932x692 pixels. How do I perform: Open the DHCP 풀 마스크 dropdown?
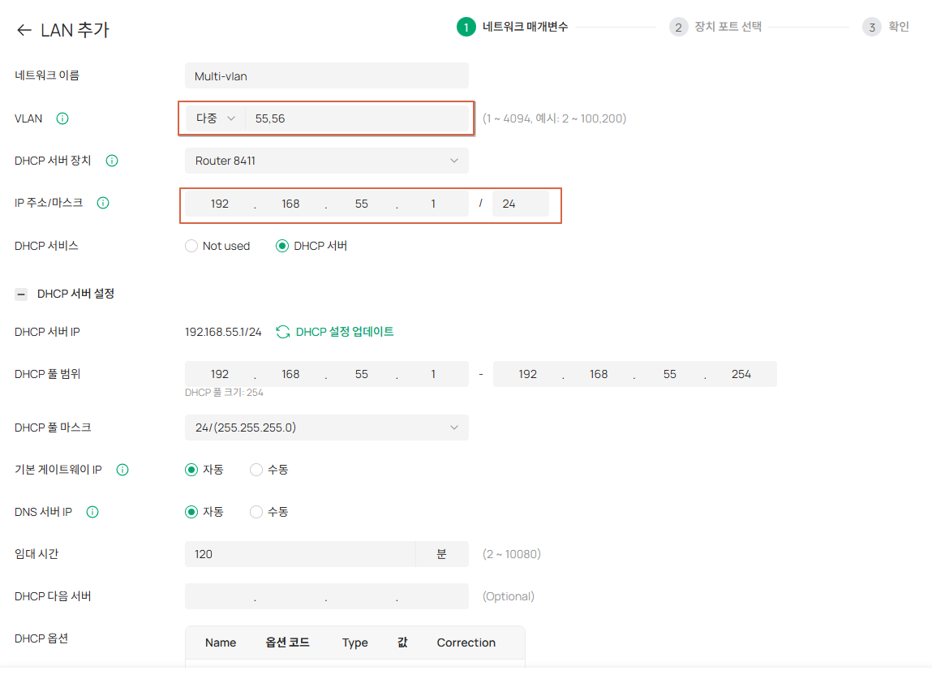(326, 428)
